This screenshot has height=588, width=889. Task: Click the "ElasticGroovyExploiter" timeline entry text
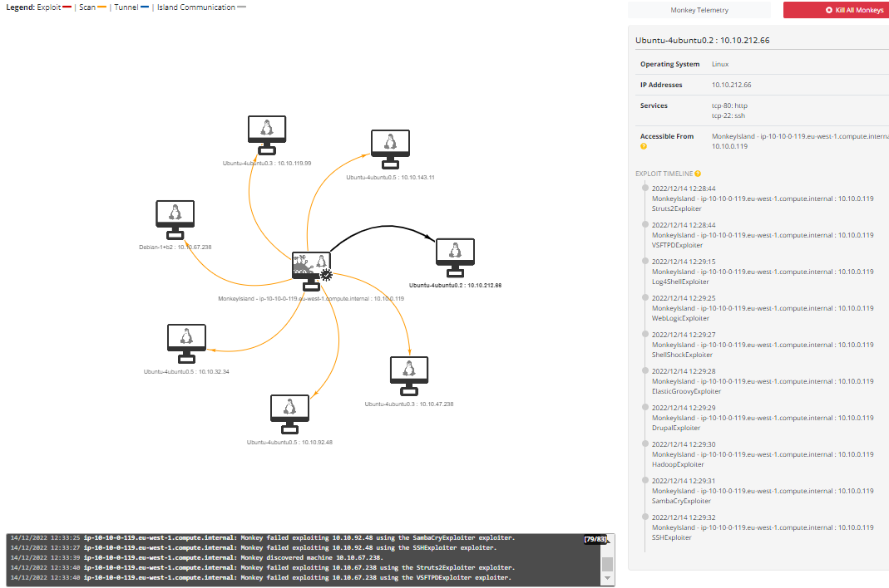686,391
